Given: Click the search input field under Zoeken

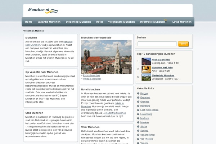Looking at the screenshot, I should [x=157, y=44].
